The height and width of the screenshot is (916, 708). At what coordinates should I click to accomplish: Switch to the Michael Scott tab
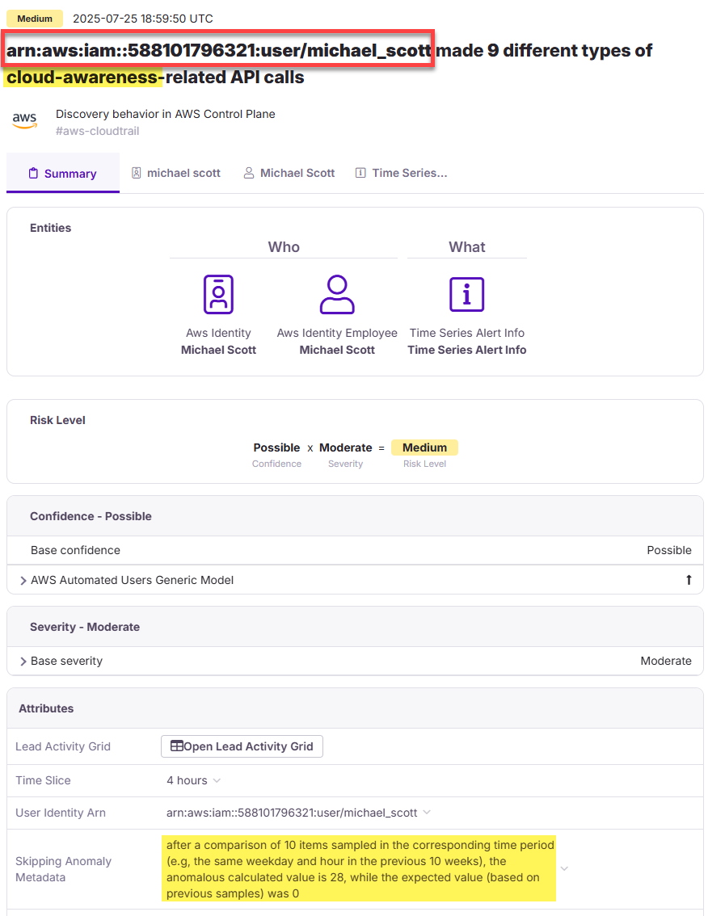(289, 173)
